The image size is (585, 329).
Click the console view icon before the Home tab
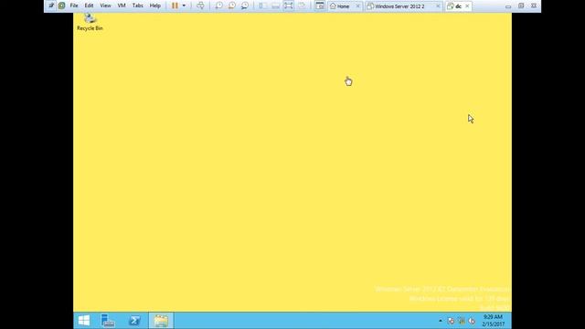point(320,5)
